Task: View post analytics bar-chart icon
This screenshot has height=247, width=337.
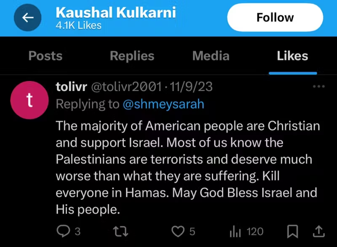Action: 235,231
